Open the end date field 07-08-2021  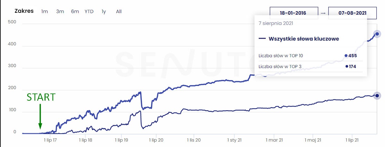tap(352, 13)
